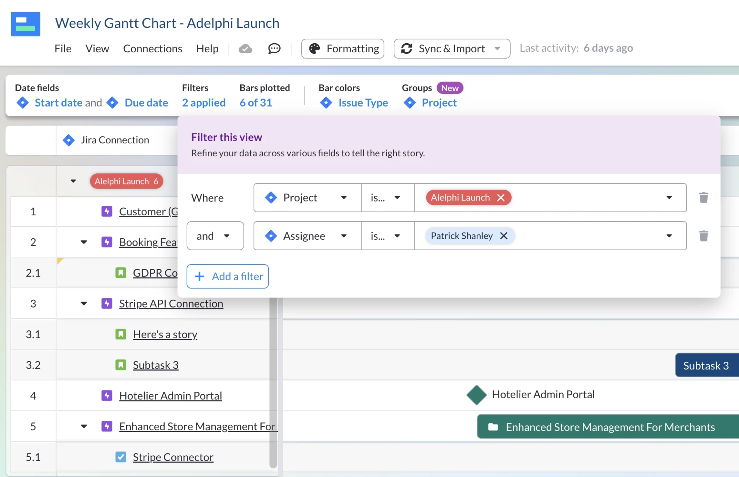This screenshot has width=739, height=477.
Task: Open the View menu
Action: (x=97, y=48)
